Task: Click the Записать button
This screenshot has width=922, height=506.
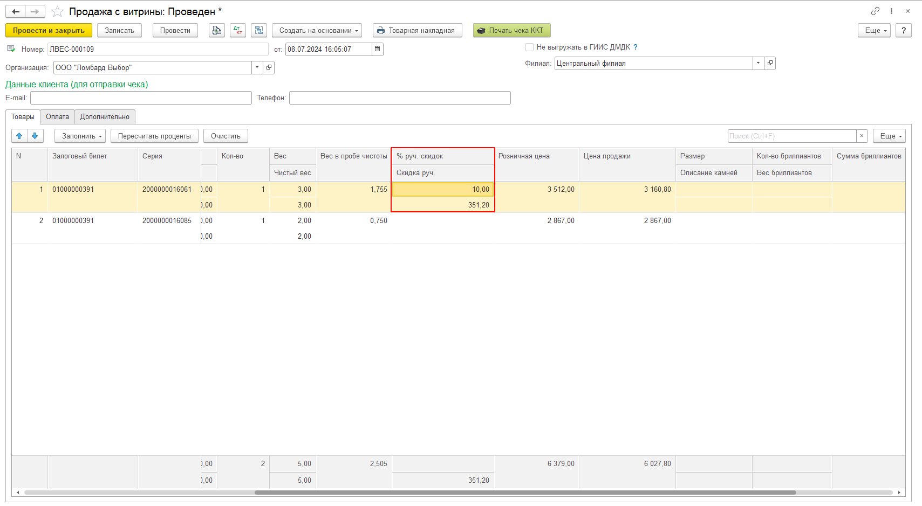Action: [x=119, y=30]
